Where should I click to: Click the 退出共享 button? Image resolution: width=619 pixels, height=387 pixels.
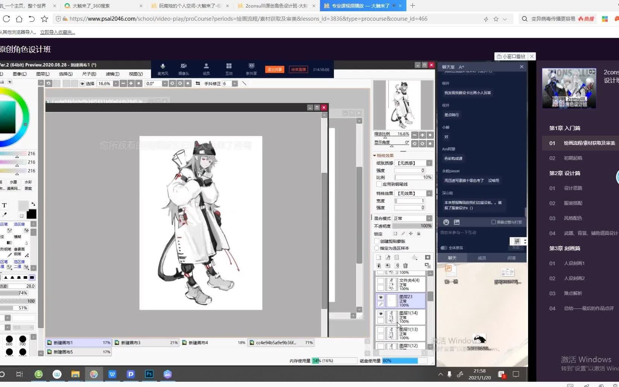point(275,70)
